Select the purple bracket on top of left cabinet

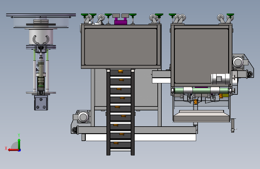[121, 22]
